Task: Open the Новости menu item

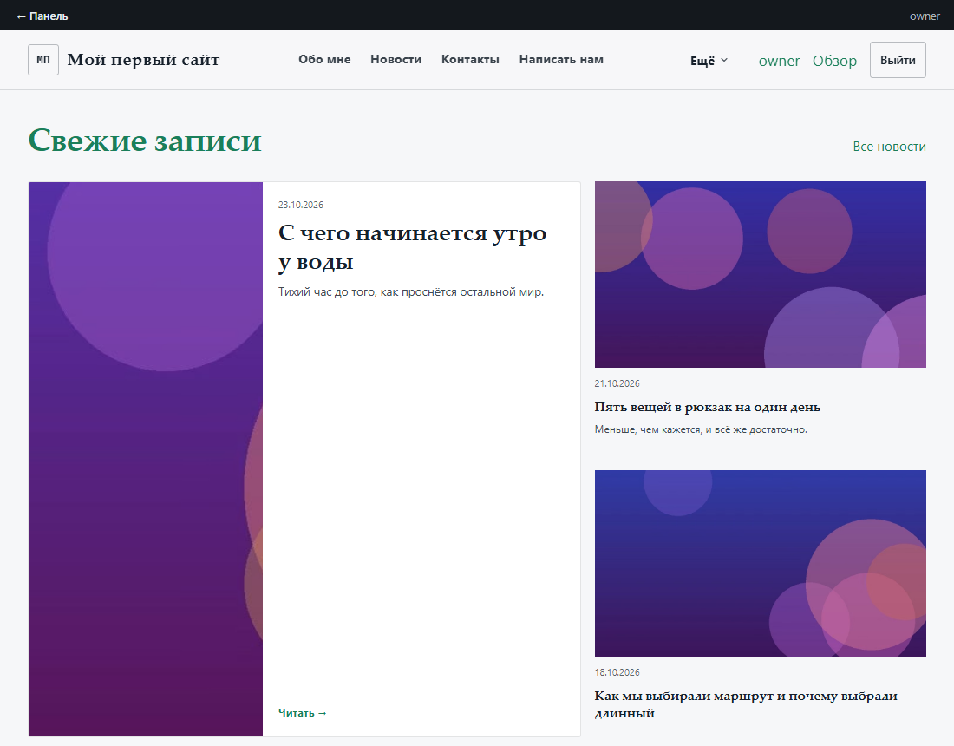Action: point(396,60)
